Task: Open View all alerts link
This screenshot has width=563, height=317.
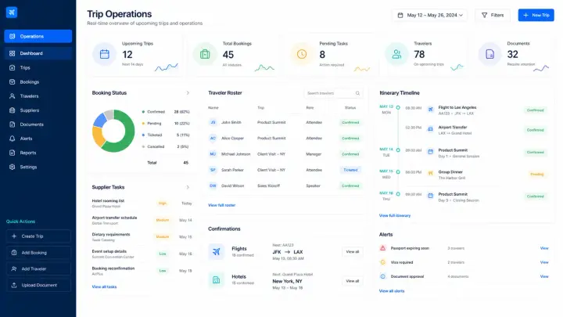Action: 392,291
